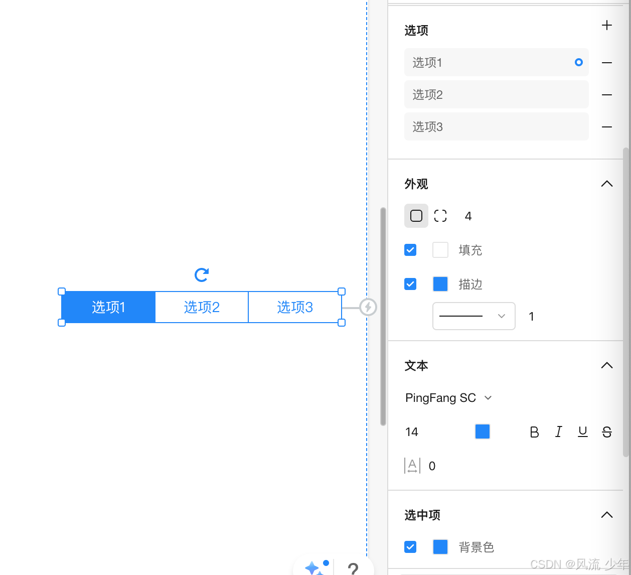Screen dimensions: 631x575
Task: Open the stroke line style dropdown
Action: [x=474, y=316]
